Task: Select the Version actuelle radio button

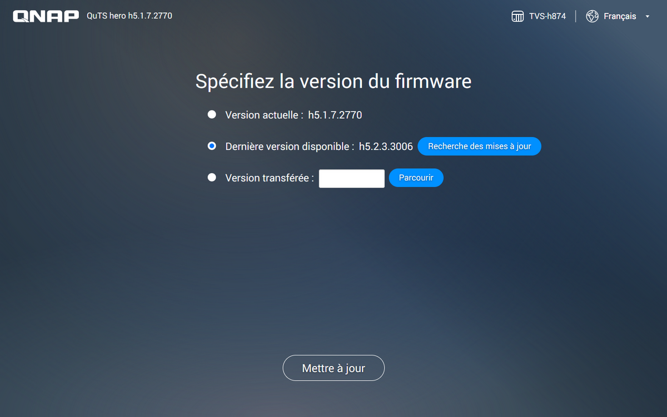Action: (212, 114)
